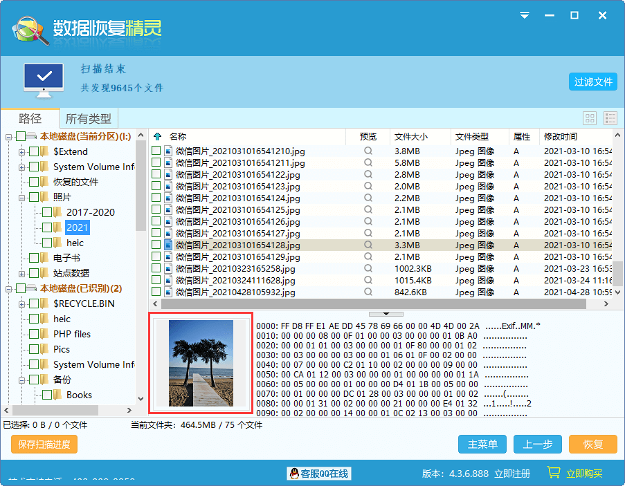Click the $RECYCLE.BIN folder icon
This screenshot has width=625, height=486.
point(44,303)
